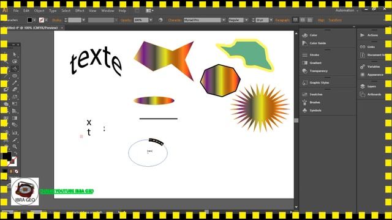Screen dimensions: 392x220
Task: Open the Window menu
Action: [108, 11]
